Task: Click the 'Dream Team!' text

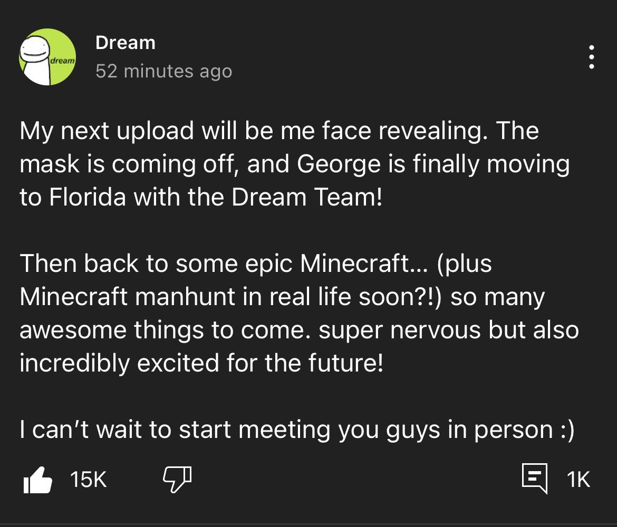Action: pos(307,197)
